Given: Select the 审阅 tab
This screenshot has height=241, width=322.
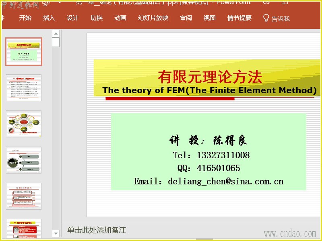Looking at the screenshot, I should [186, 18].
